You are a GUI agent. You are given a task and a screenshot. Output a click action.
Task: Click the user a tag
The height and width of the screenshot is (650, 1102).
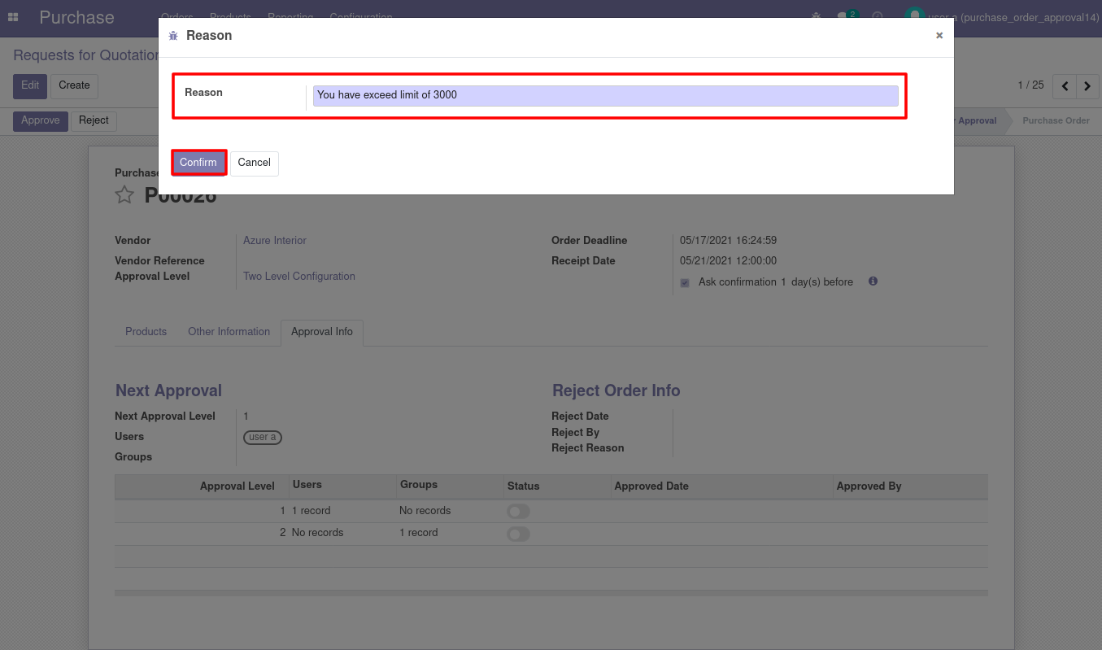[263, 438]
